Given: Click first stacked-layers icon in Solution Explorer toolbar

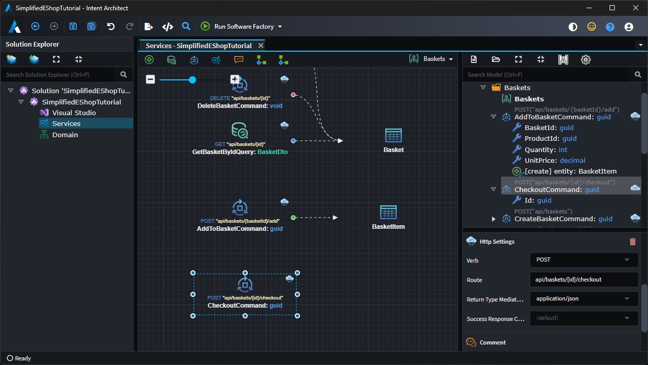Looking at the screenshot, I should pyautogui.click(x=11, y=59).
